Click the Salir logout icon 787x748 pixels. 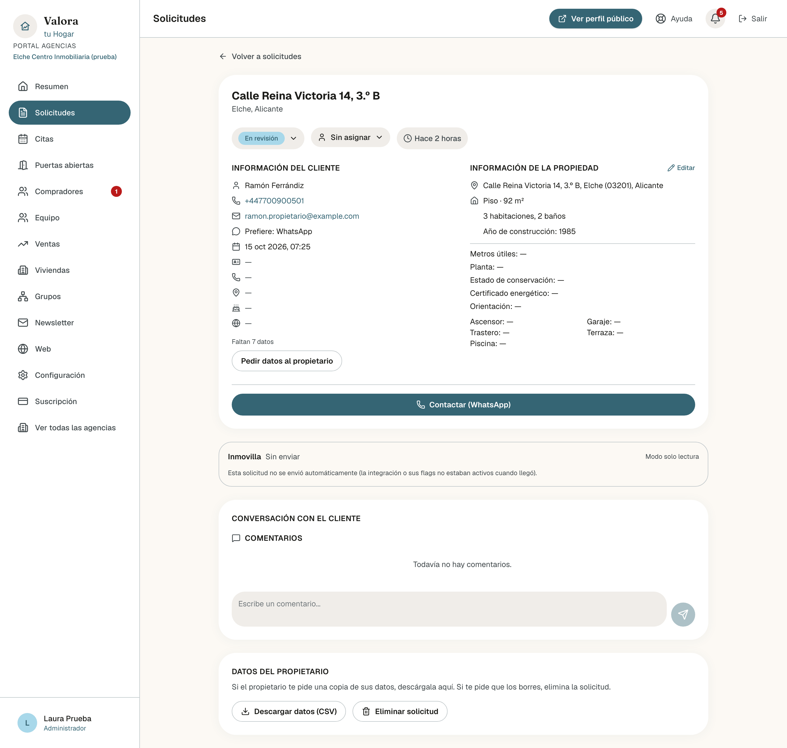click(x=742, y=19)
